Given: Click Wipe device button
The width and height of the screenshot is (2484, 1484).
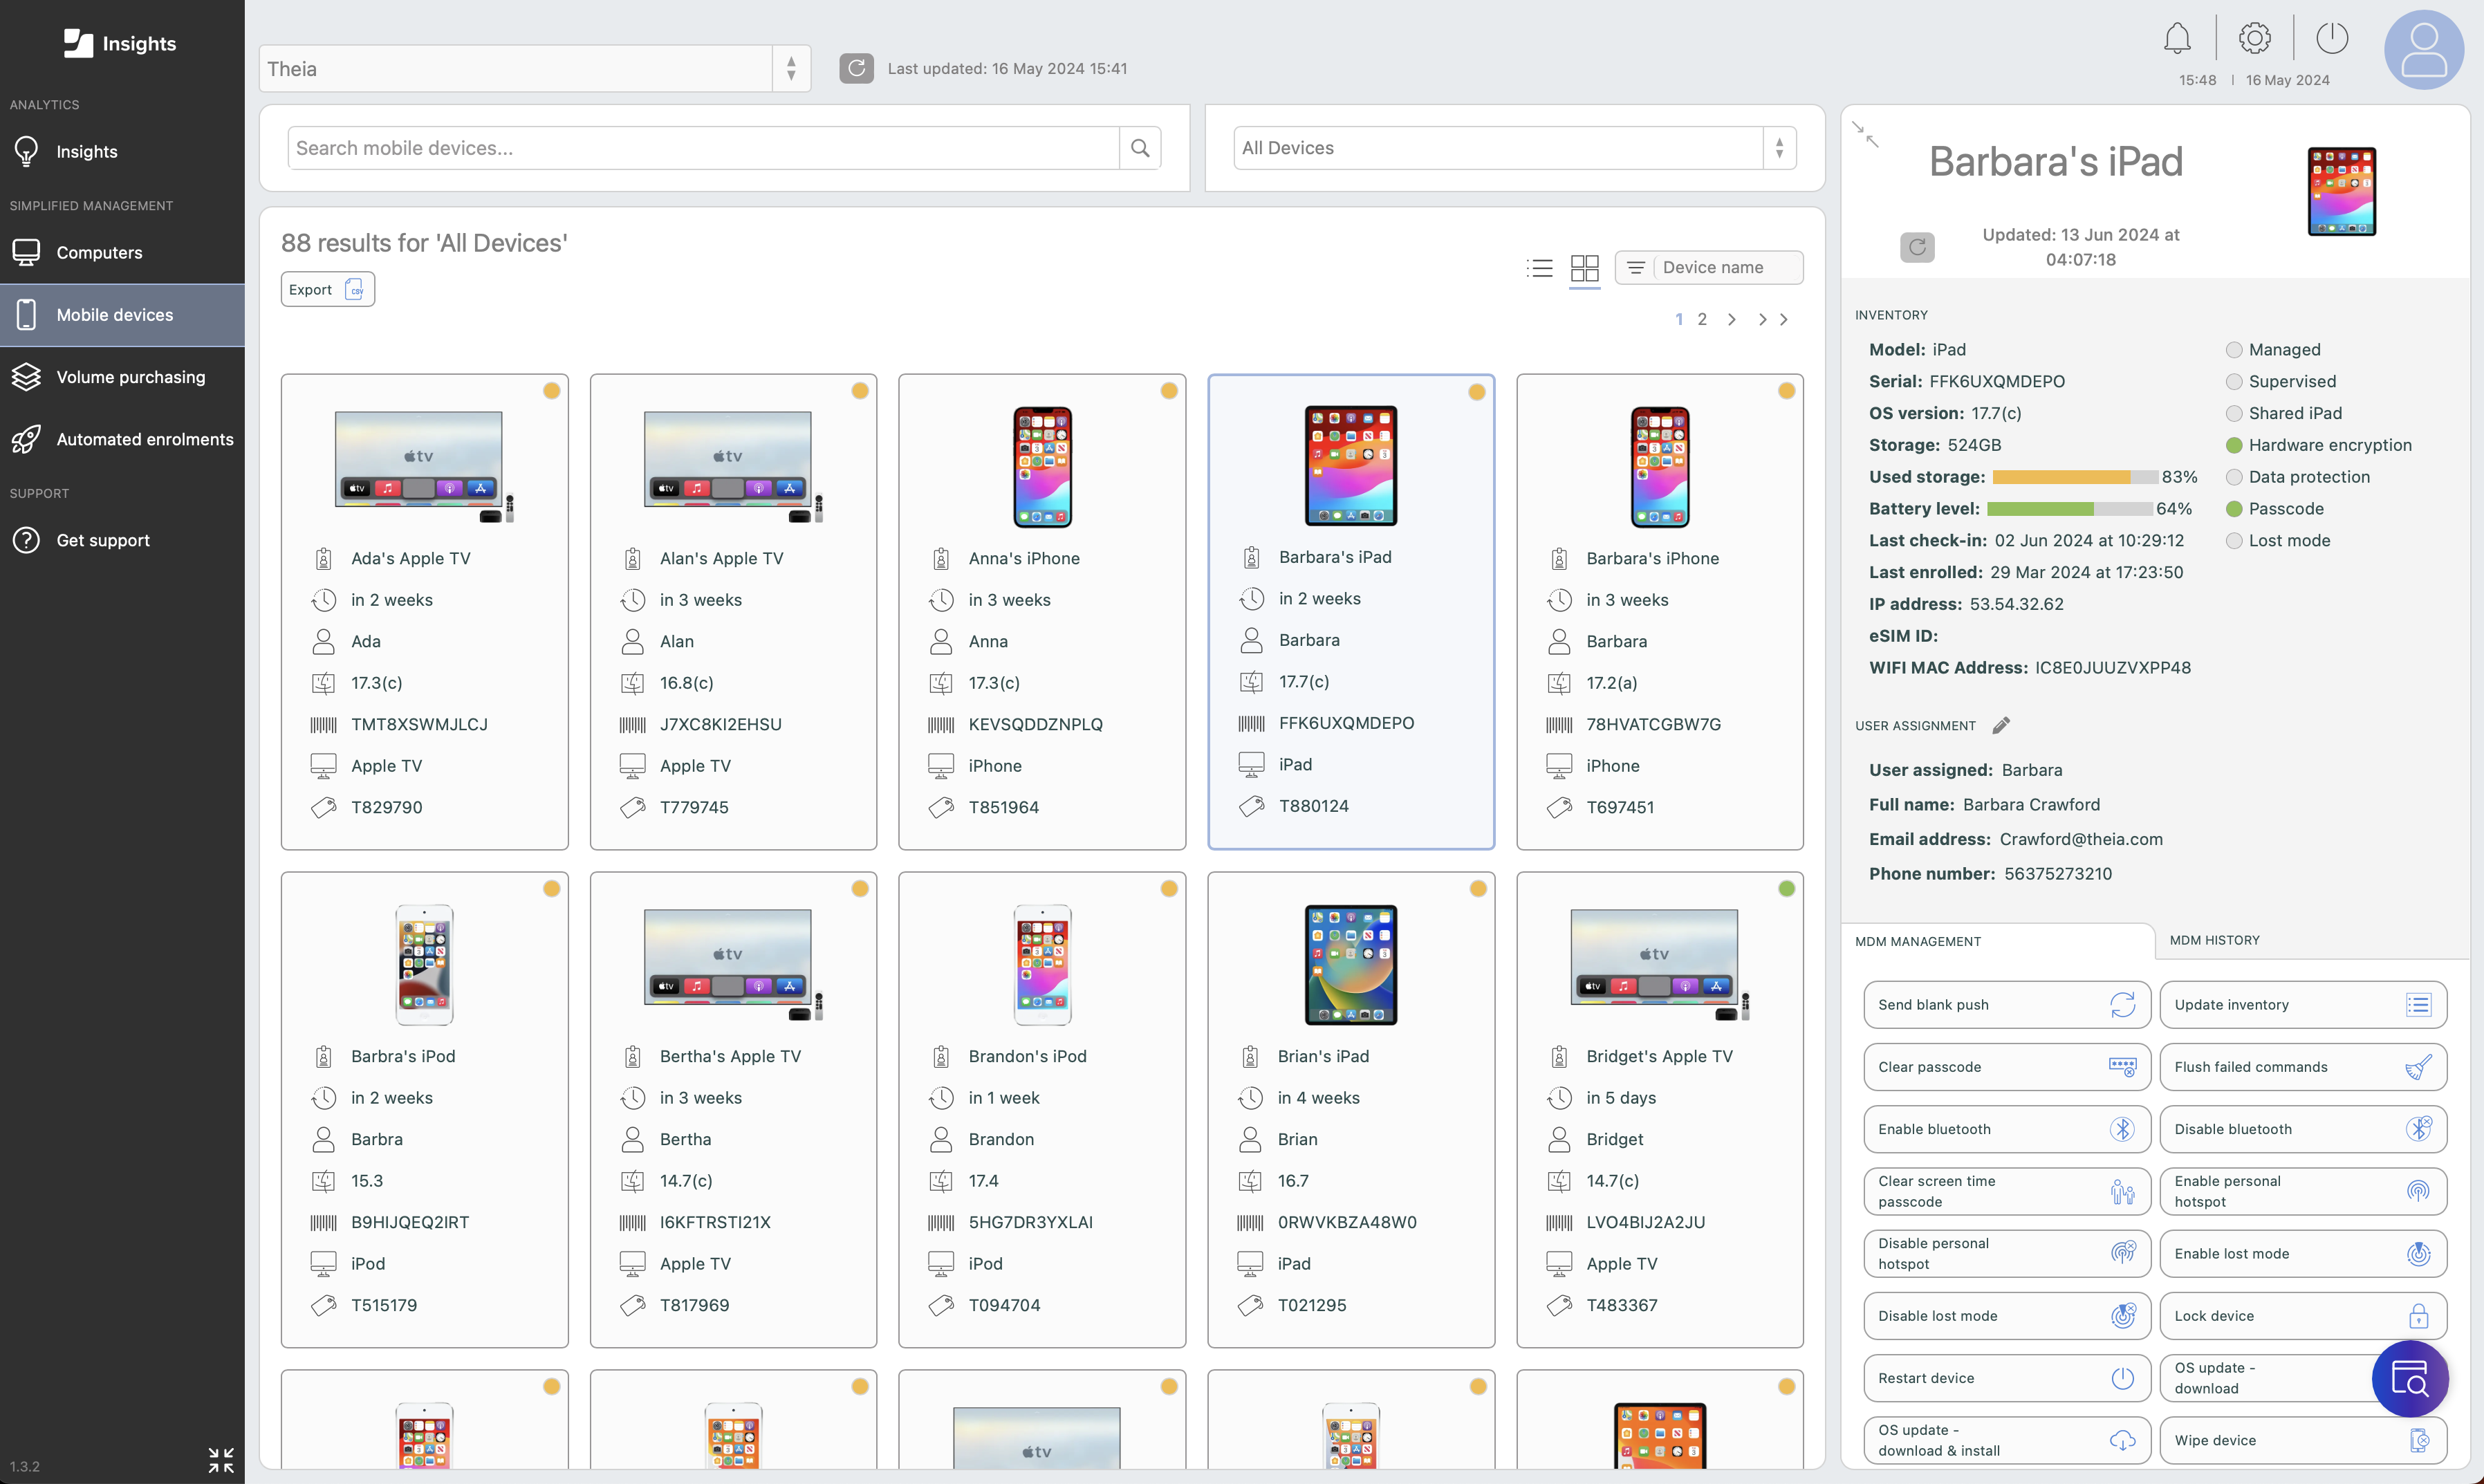Looking at the screenshot, I should click(x=2303, y=1440).
